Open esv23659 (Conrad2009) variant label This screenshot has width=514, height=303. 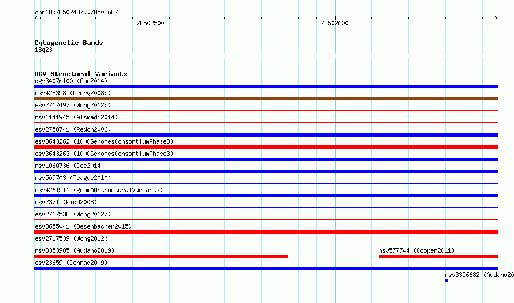click(71, 263)
